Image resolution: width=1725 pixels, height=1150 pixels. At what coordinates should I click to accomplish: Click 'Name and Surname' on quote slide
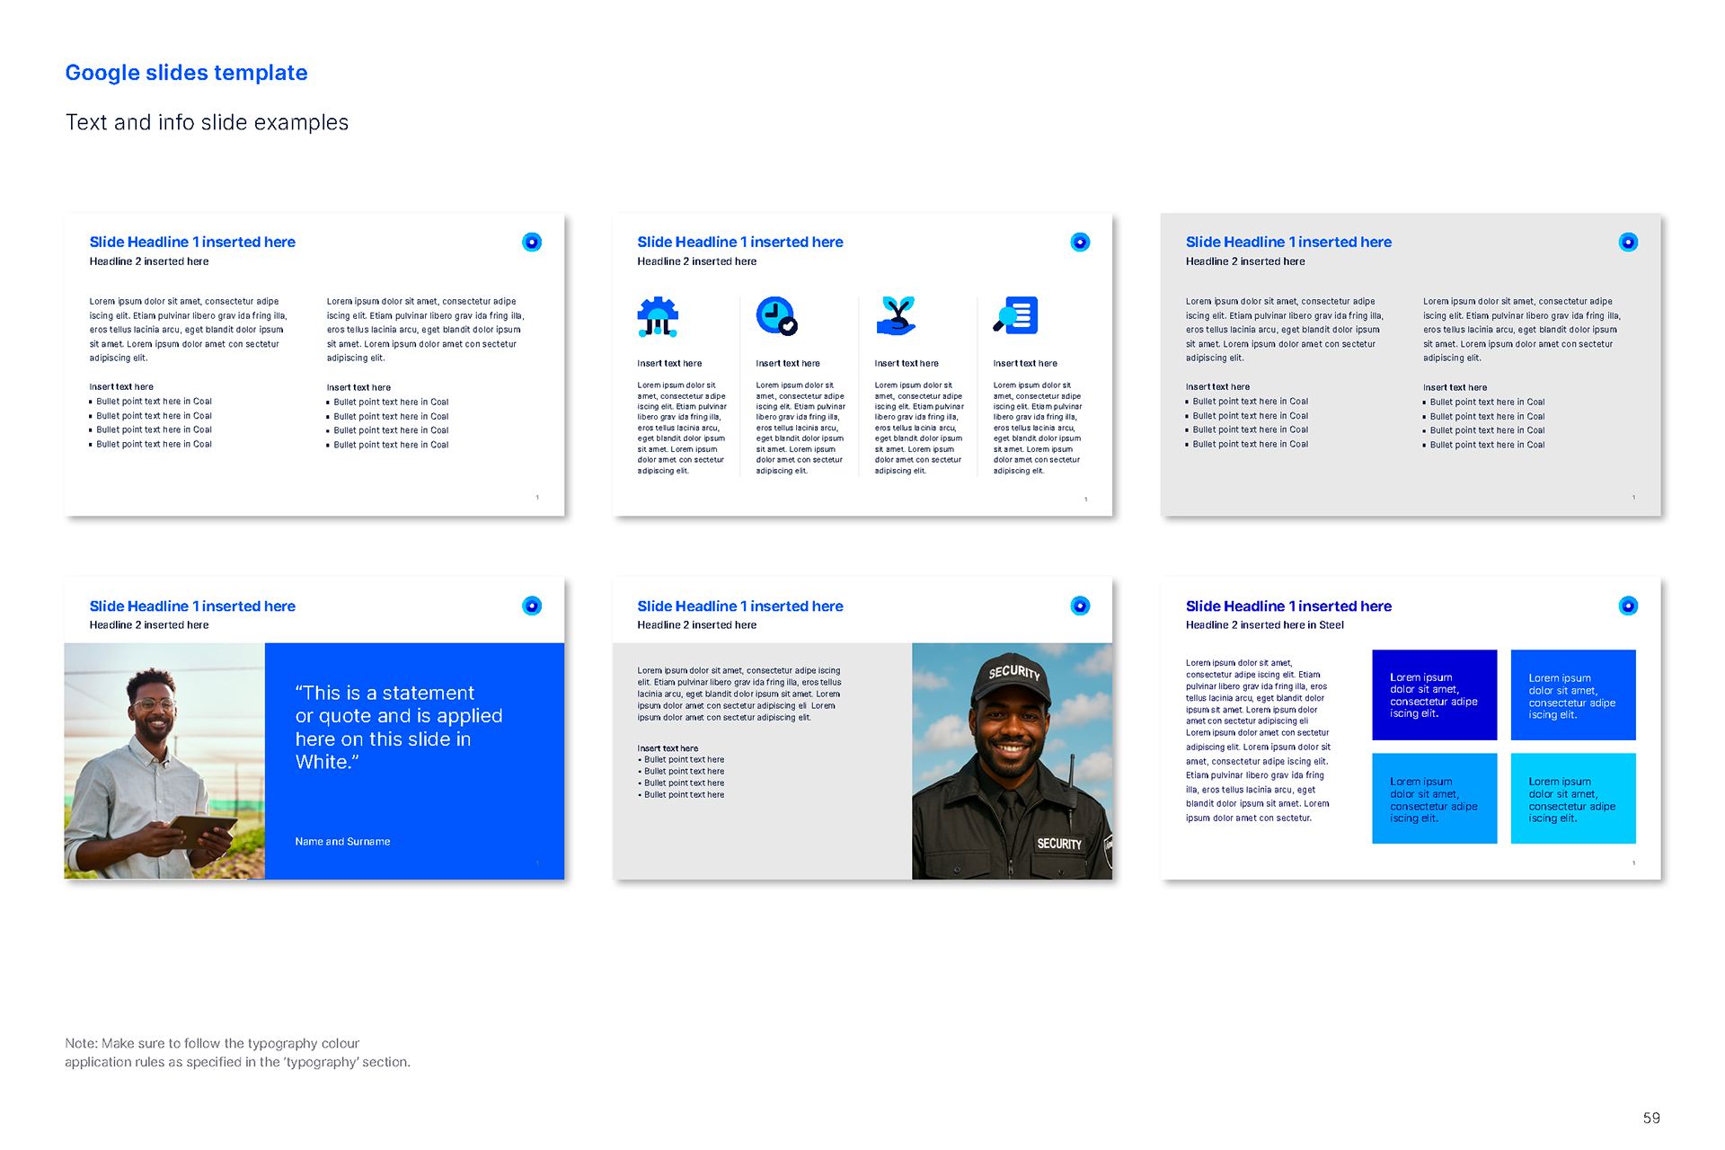[342, 842]
